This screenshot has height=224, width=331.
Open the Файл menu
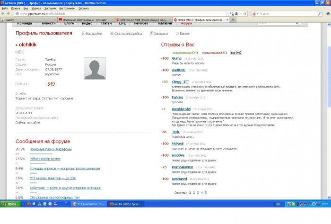5,8
